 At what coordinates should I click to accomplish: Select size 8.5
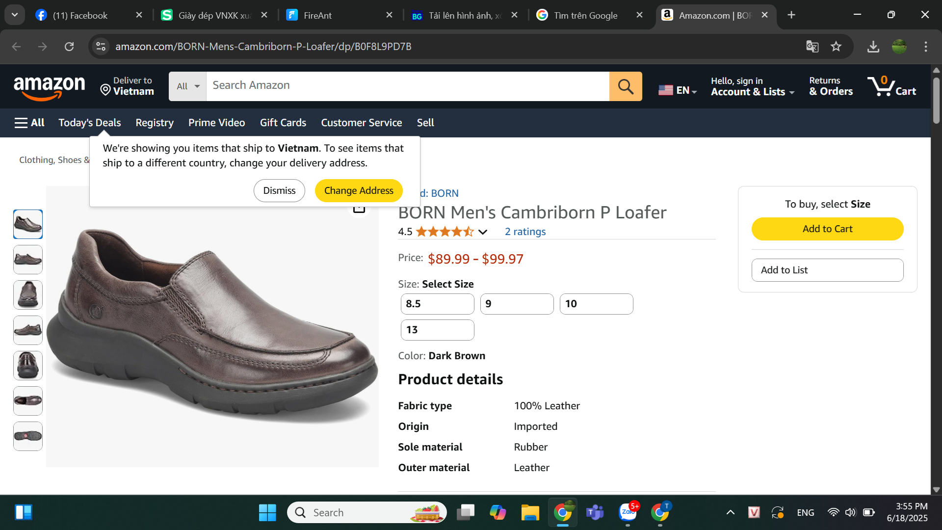(x=437, y=304)
